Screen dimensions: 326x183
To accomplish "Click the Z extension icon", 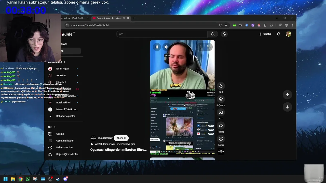I will tap(265, 25).
